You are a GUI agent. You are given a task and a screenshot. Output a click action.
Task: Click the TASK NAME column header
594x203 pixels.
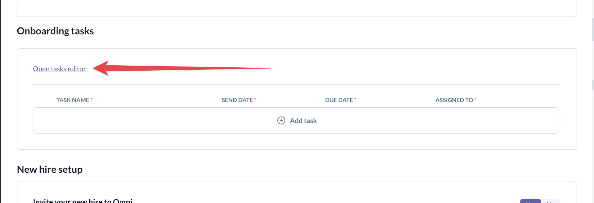(x=72, y=100)
